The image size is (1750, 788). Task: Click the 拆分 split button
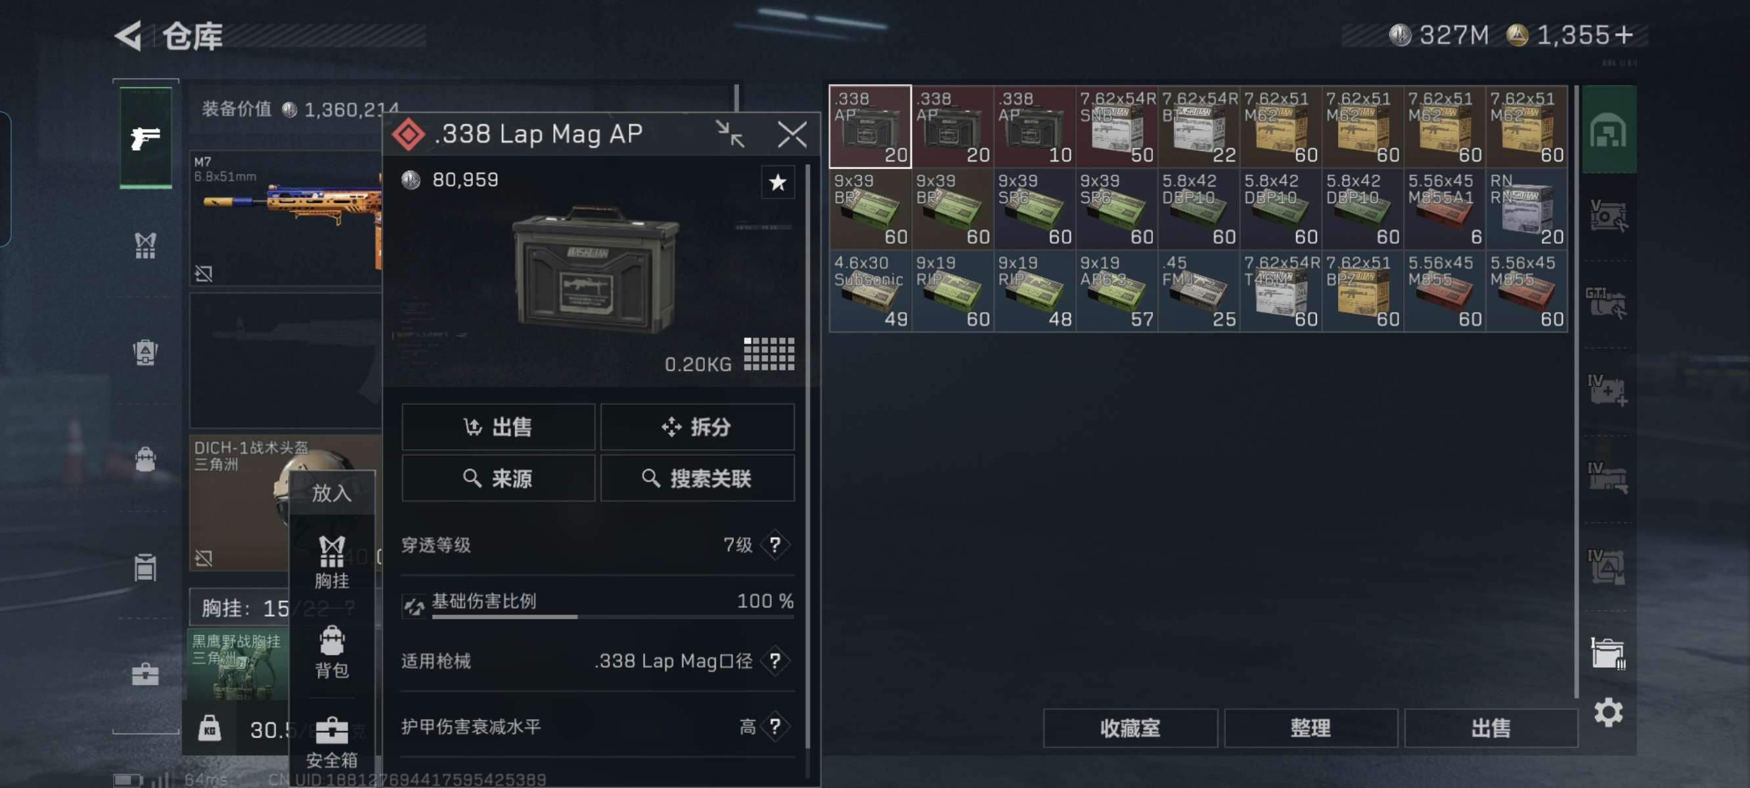pyautogui.click(x=697, y=427)
